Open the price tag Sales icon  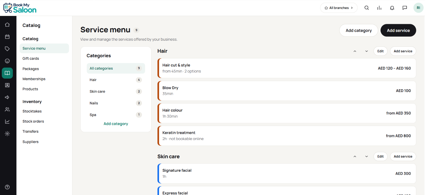7,49
